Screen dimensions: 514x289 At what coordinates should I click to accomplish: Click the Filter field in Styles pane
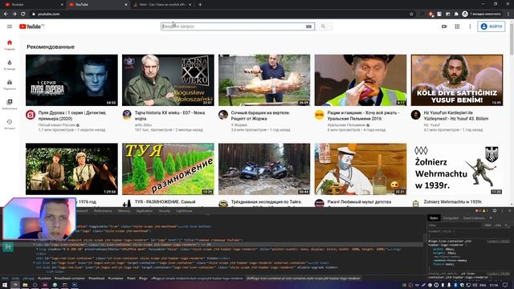coord(454,226)
